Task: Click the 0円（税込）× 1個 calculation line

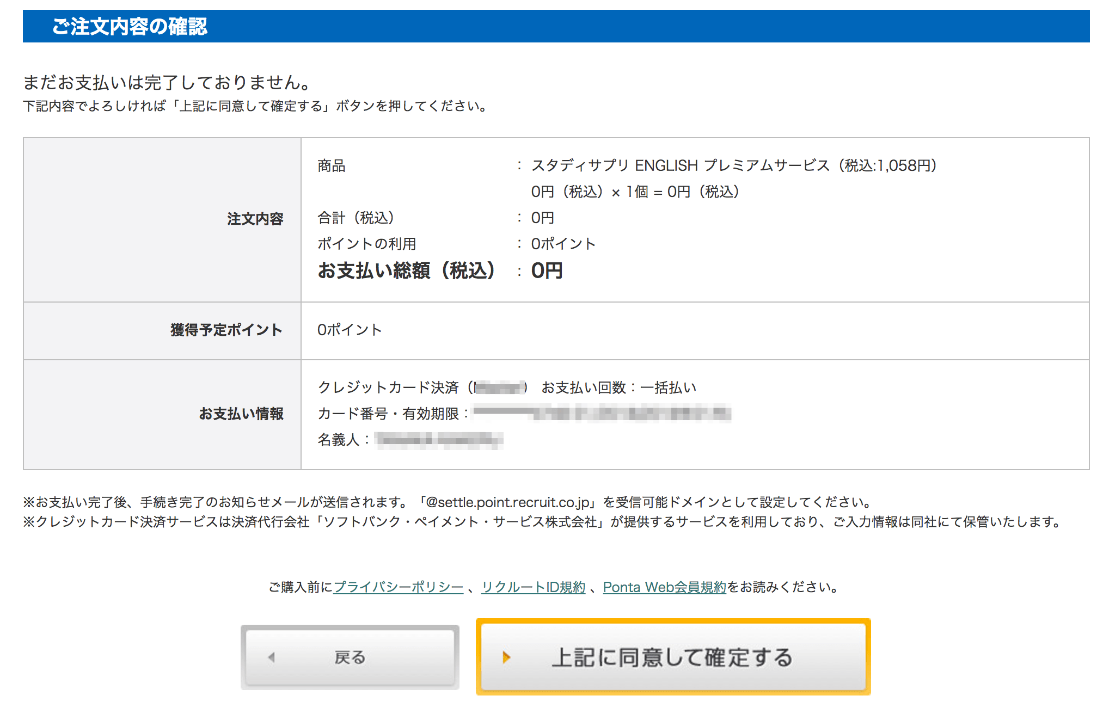Action: tap(635, 192)
